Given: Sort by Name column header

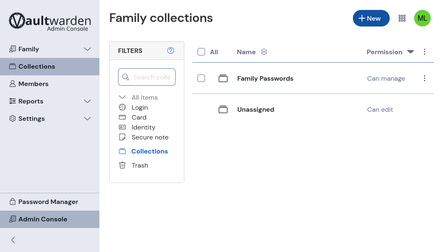Looking at the screenshot, I should pos(246,52).
